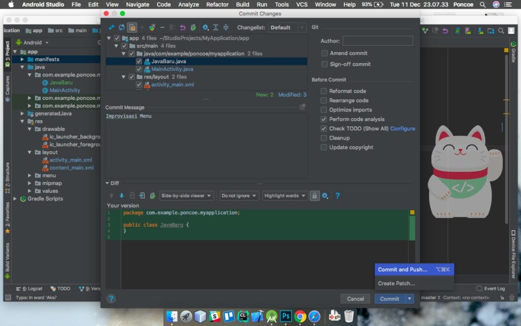The height and width of the screenshot is (326, 521).
Task: Click the help button at dialog bottom-left
Action: [111, 298]
